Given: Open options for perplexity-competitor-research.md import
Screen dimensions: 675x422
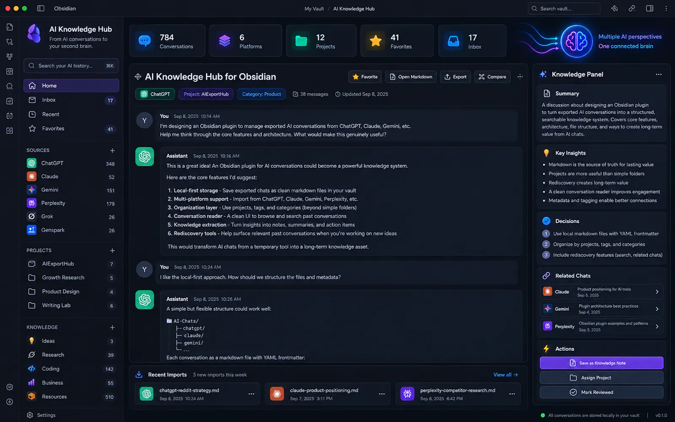Looking at the screenshot, I should (512, 394).
